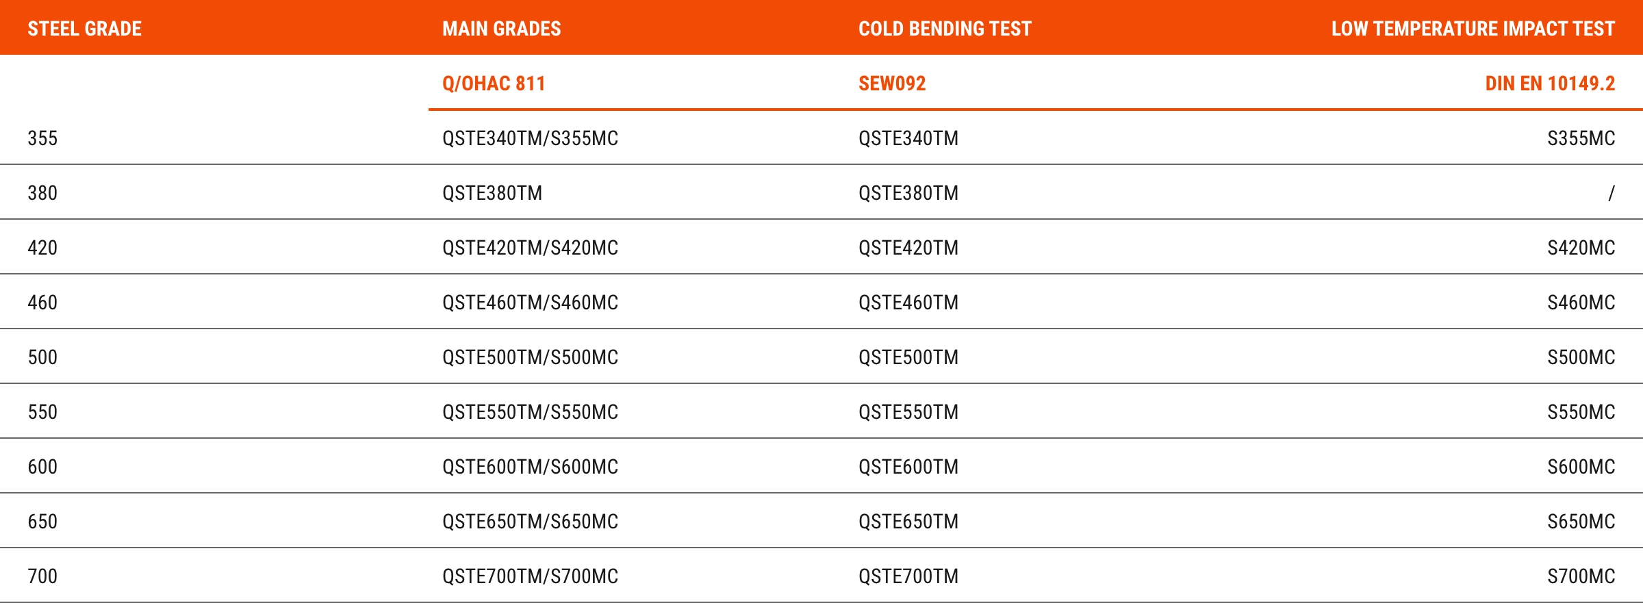
Task: Select steel grade 355 cell
Action: (x=42, y=138)
